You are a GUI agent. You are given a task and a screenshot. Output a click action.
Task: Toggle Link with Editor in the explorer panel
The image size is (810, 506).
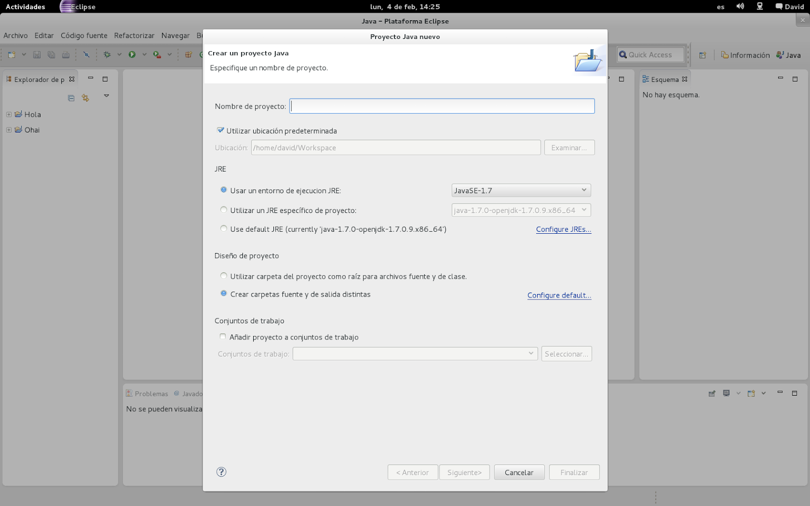[85, 98]
